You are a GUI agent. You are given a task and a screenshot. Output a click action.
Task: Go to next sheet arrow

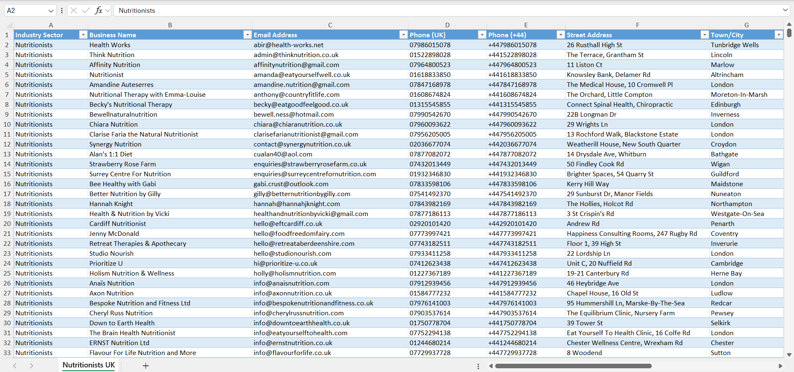(x=31, y=365)
